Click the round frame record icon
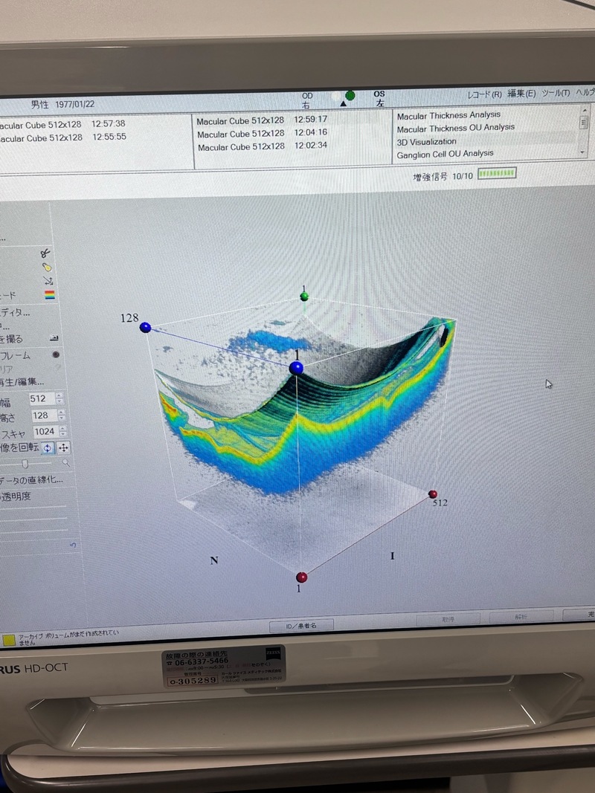 point(56,355)
